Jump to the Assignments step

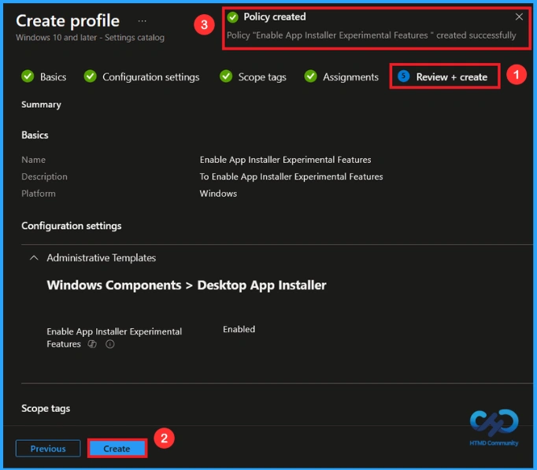pos(350,77)
